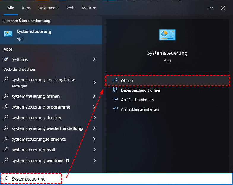Screen dimensions: 233x185
Task: Switch to the Dokumente filter tab
Action: click(x=48, y=8)
